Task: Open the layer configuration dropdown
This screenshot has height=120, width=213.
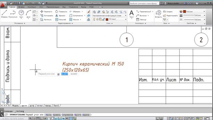Action: coord(109,16)
